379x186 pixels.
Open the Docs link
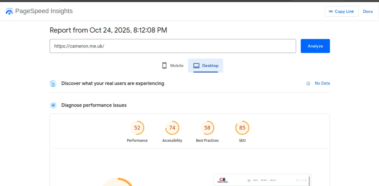[368, 12]
